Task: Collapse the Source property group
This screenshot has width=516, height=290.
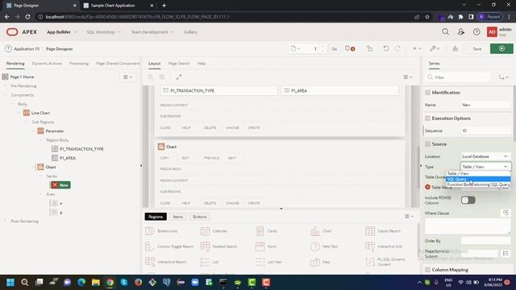Action: (x=427, y=144)
